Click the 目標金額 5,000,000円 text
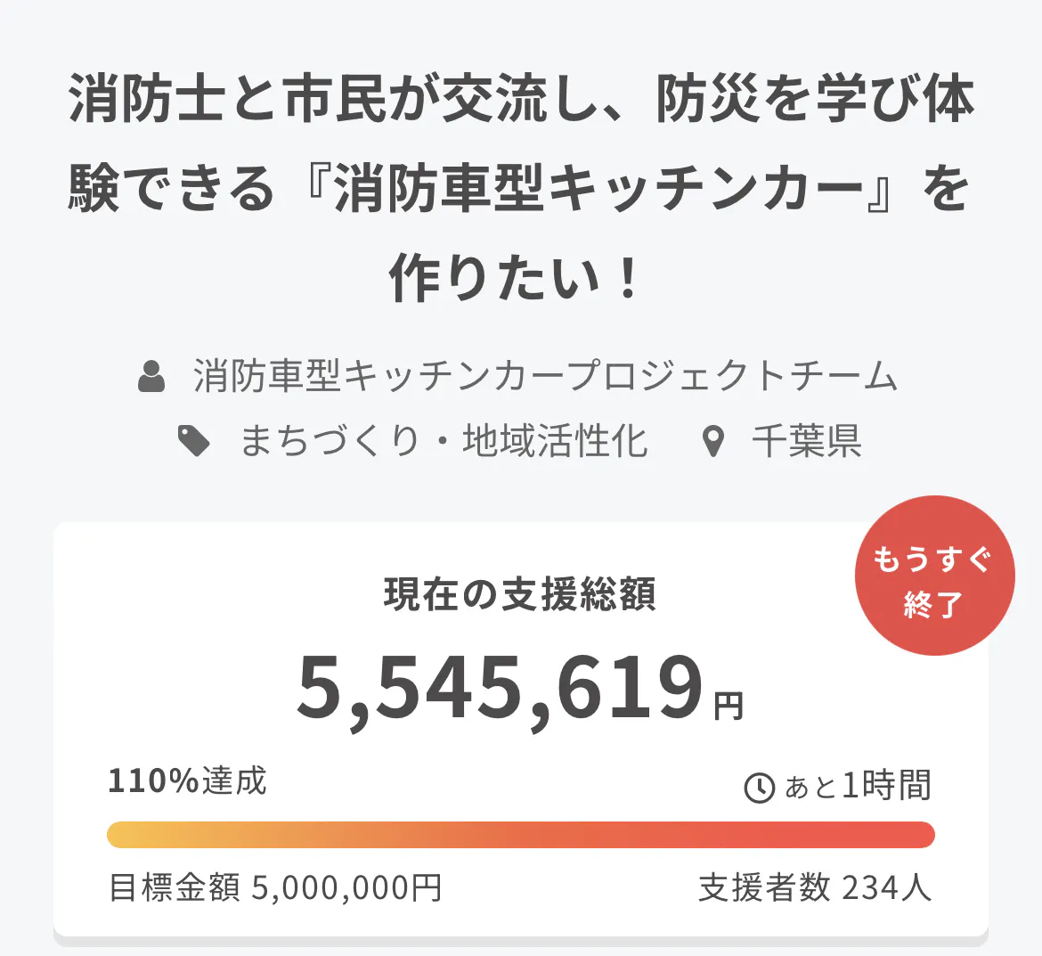This screenshot has width=1042, height=956. (275, 887)
